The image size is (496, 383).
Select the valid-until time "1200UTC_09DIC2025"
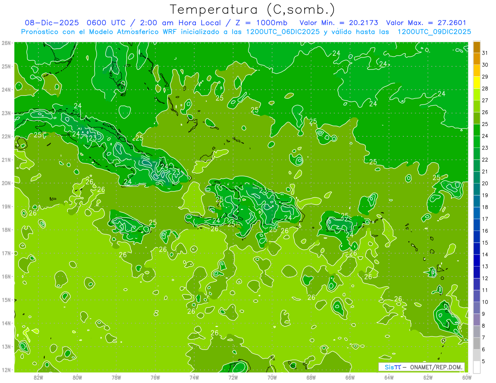(434, 32)
